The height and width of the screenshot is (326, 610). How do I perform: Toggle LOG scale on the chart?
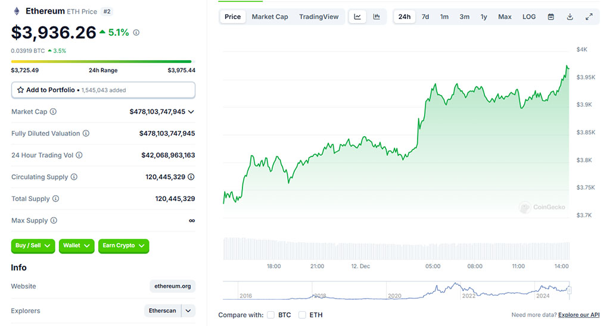click(x=529, y=17)
